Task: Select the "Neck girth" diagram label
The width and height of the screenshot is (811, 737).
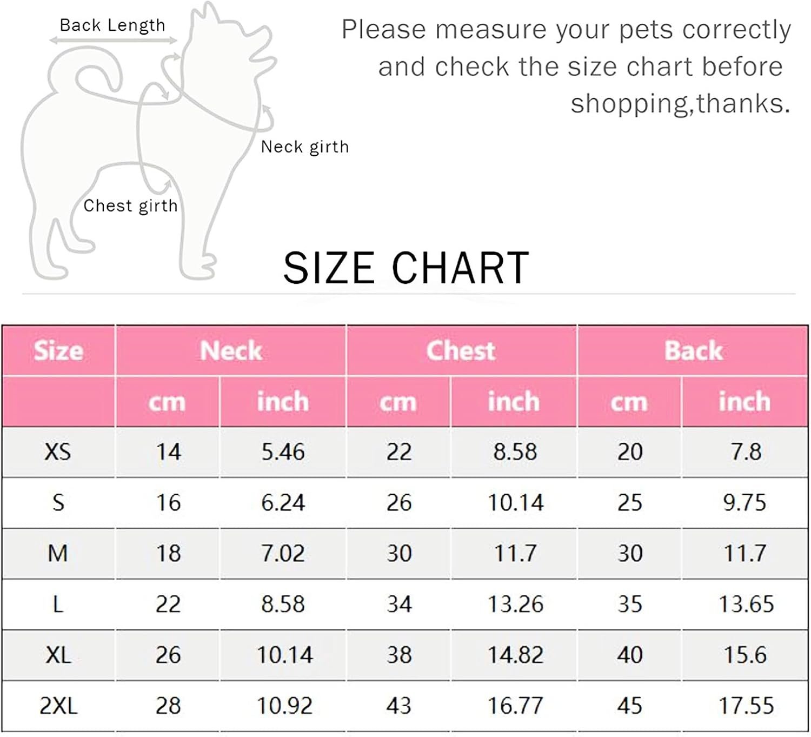Action: point(304,147)
